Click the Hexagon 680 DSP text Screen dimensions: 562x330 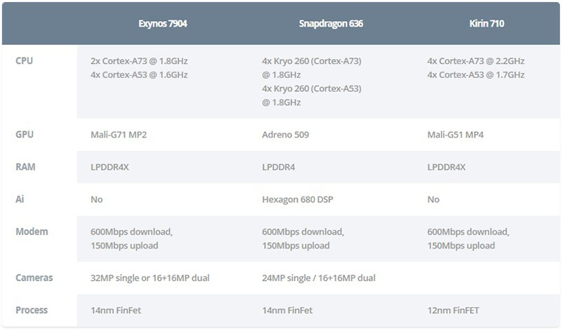click(x=297, y=199)
